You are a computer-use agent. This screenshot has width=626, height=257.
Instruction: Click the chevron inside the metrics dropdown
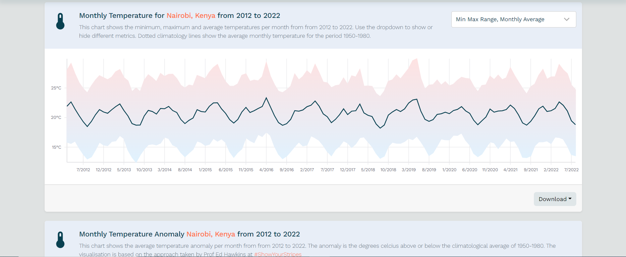[x=567, y=19]
